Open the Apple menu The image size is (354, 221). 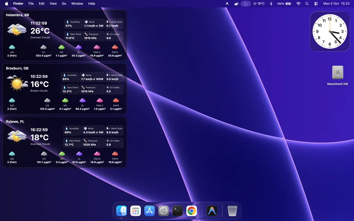(x=7, y=4)
